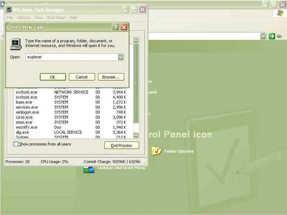
Task: Open the File menu in Task Manager
Action: point(10,18)
